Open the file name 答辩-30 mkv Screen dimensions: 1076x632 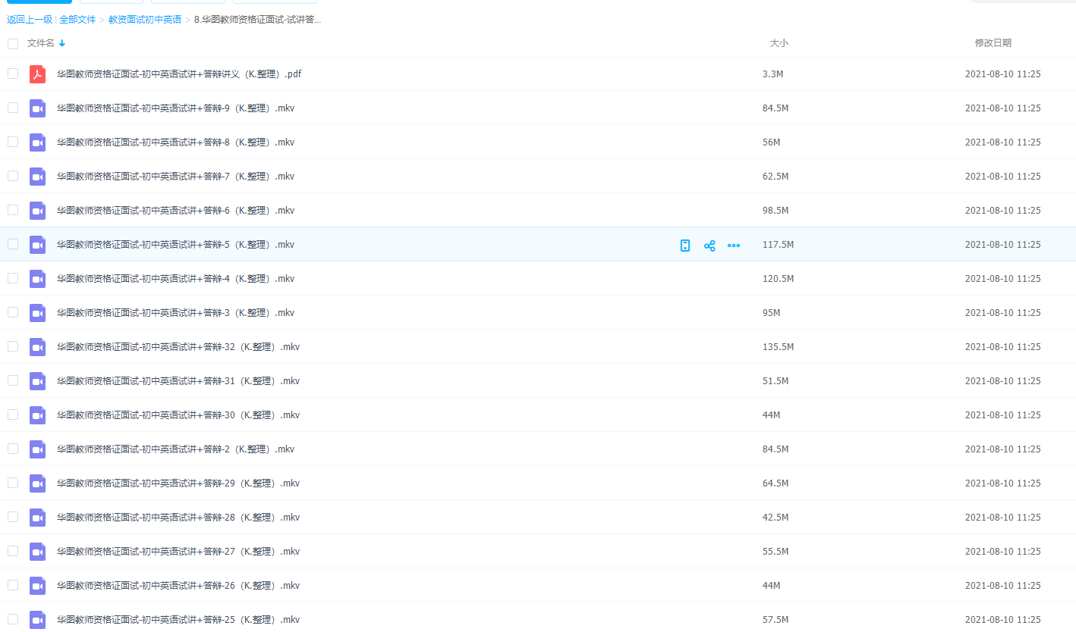click(178, 415)
